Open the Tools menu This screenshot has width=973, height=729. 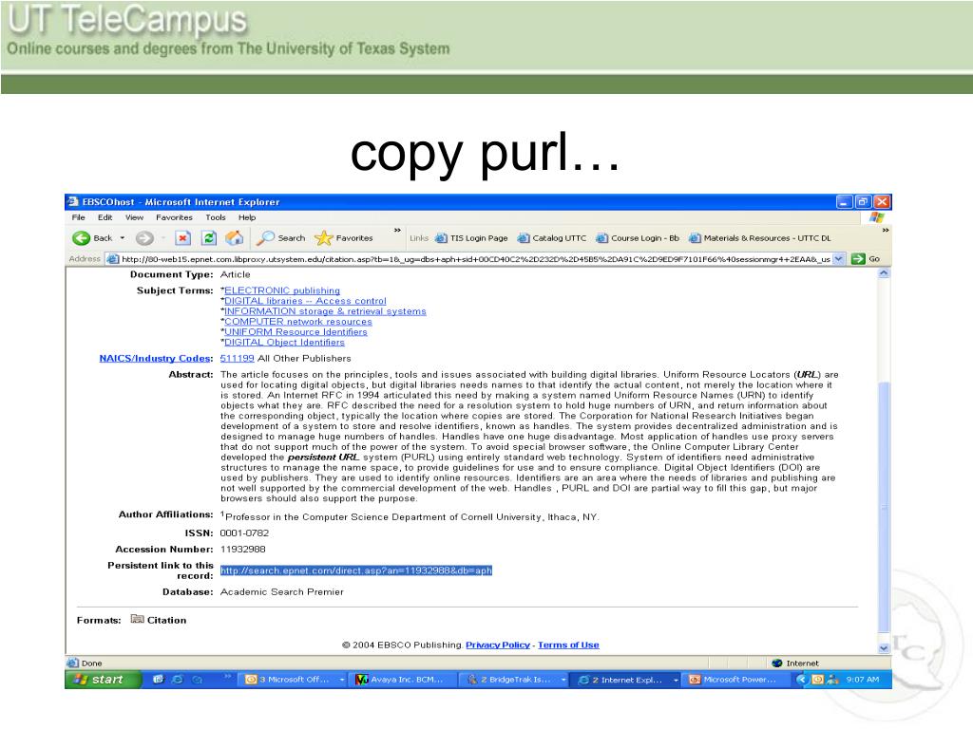pos(216,217)
